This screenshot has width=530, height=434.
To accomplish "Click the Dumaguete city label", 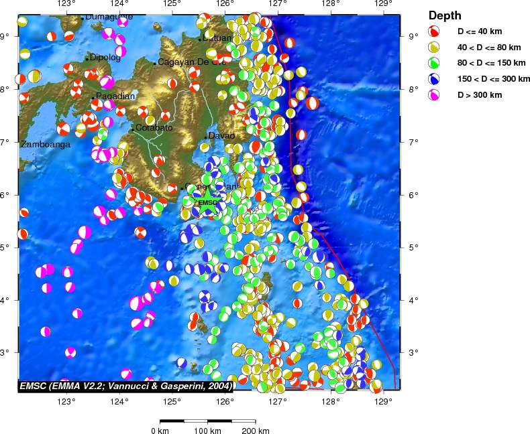I will [109, 16].
